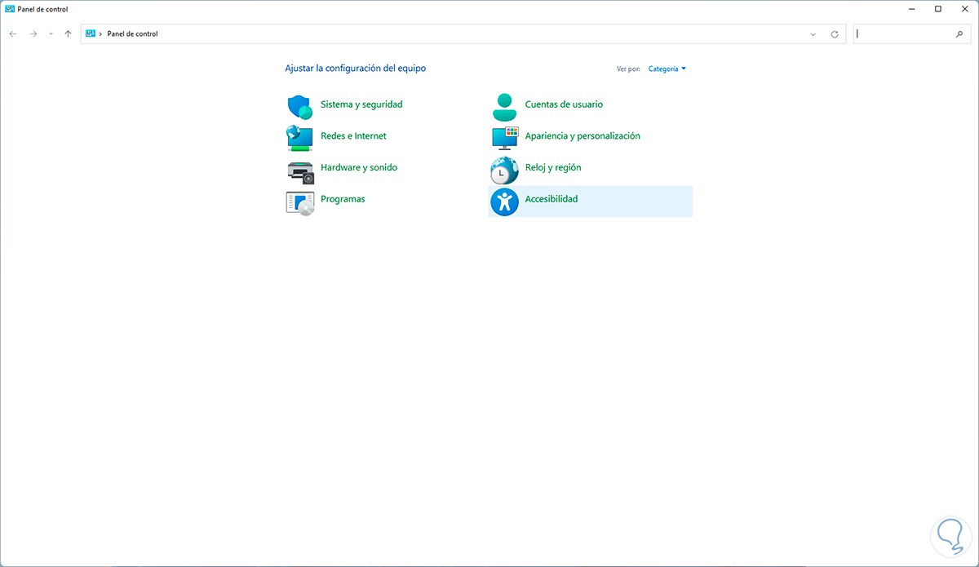This screenshot has width=979, height=567.
Task: Expand the address bar history chevron
Action: coord(813,34)
